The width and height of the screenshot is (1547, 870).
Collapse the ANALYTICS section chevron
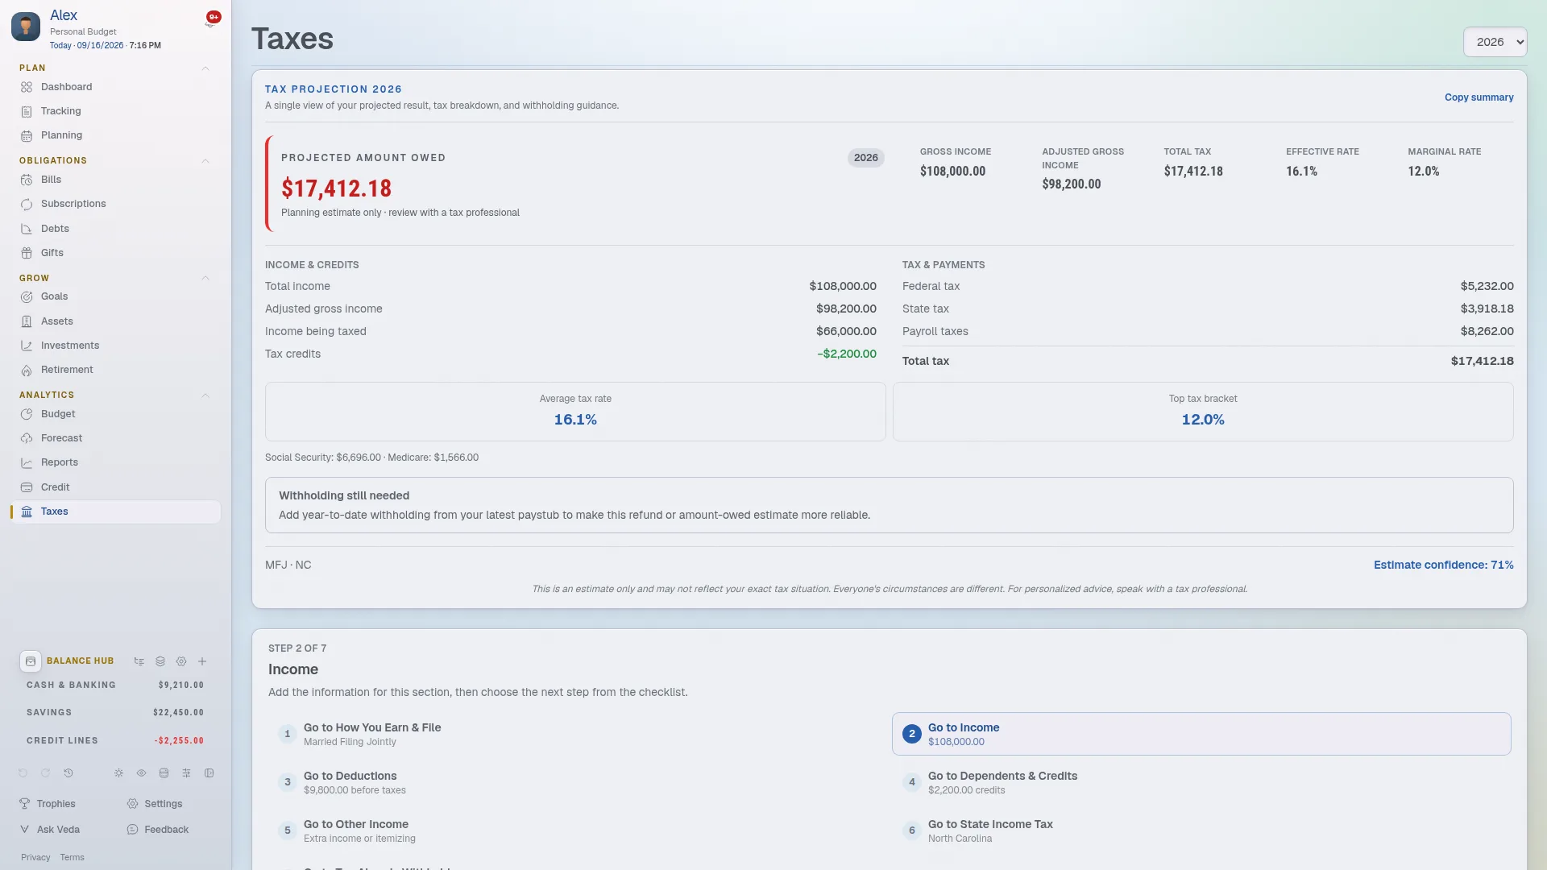coord(205,396)
